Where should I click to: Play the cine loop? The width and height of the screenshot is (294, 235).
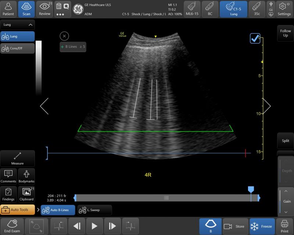[94, 226]
